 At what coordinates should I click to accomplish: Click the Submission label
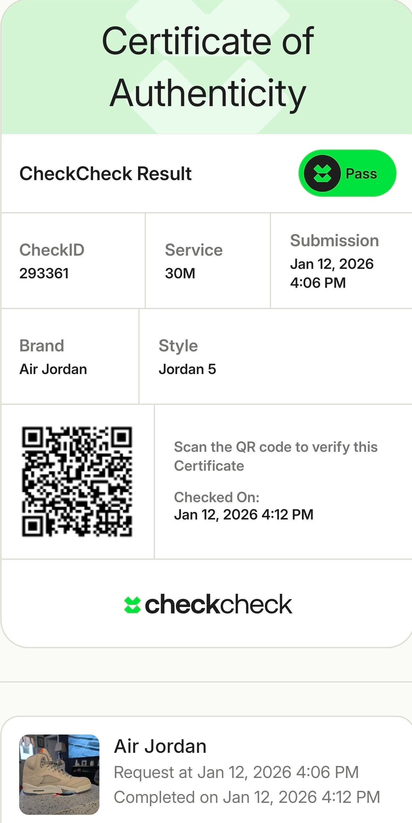tap(334, 241)
